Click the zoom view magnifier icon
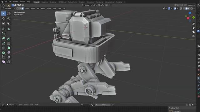The height and width of the screenshot is (112, 200). pos(193,24)
